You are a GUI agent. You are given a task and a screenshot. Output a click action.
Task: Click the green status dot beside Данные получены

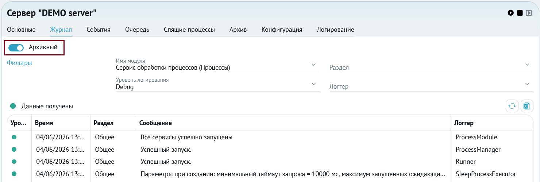point(13,106)
